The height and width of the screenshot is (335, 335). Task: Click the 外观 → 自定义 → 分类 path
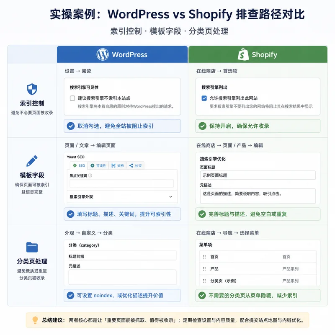[x=89, y=233]
